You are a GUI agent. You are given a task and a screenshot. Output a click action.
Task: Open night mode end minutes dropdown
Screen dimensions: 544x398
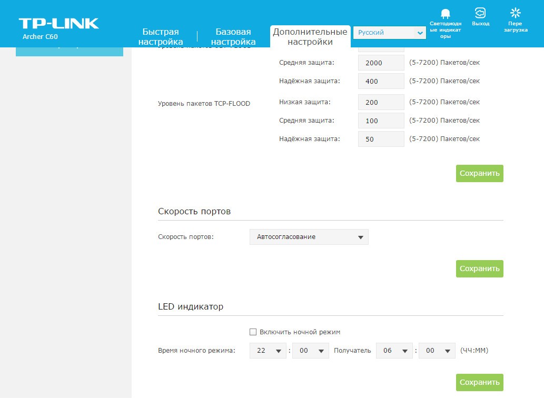pos(437,351)
